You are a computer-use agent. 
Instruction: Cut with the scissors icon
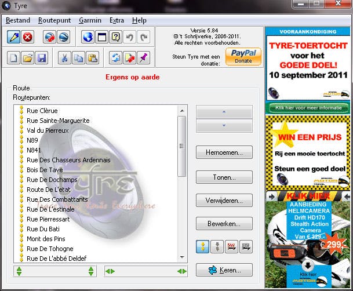tap(64, 58)
